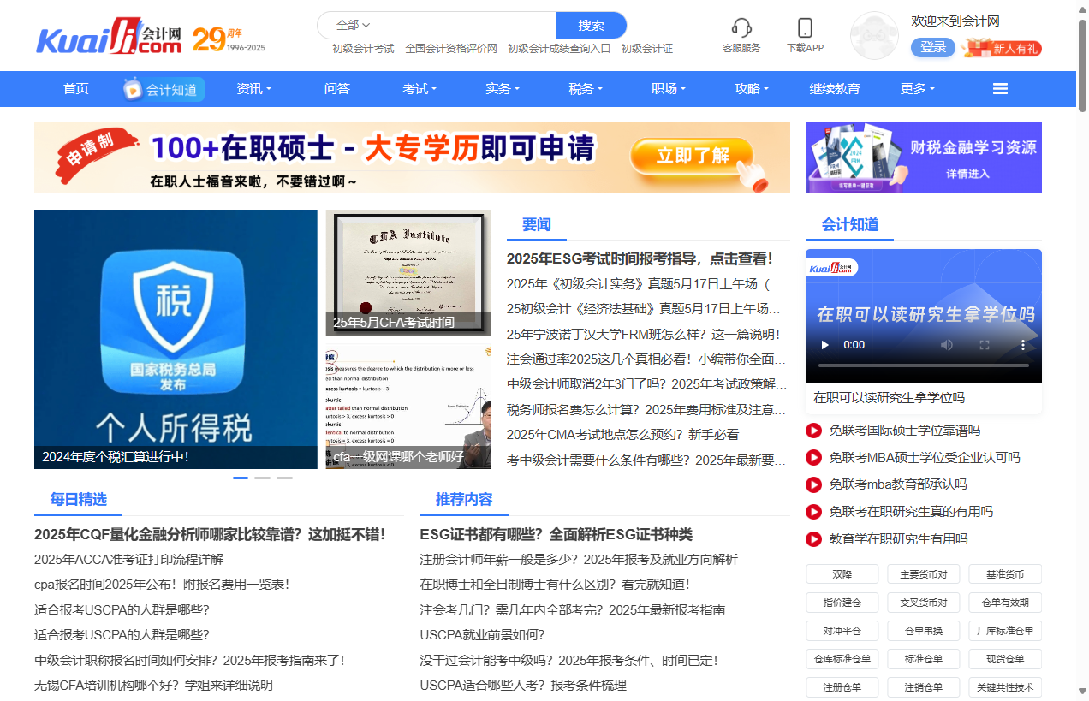Seek on the video progress slider
Image resolution: width=1089 pixels, height=701 pixels.
[923, 365]
